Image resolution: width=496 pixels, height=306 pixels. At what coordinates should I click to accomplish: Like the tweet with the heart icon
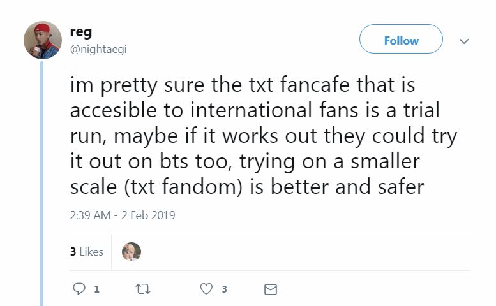coord(206,289)
